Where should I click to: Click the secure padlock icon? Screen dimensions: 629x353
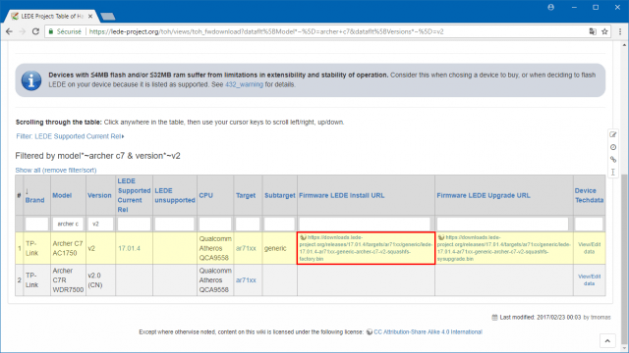(51, 31)
